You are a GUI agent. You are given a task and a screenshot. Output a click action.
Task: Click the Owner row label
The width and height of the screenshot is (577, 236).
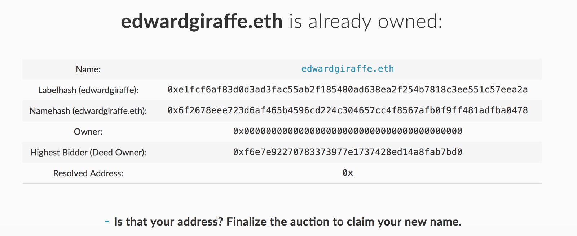[87, 131]
